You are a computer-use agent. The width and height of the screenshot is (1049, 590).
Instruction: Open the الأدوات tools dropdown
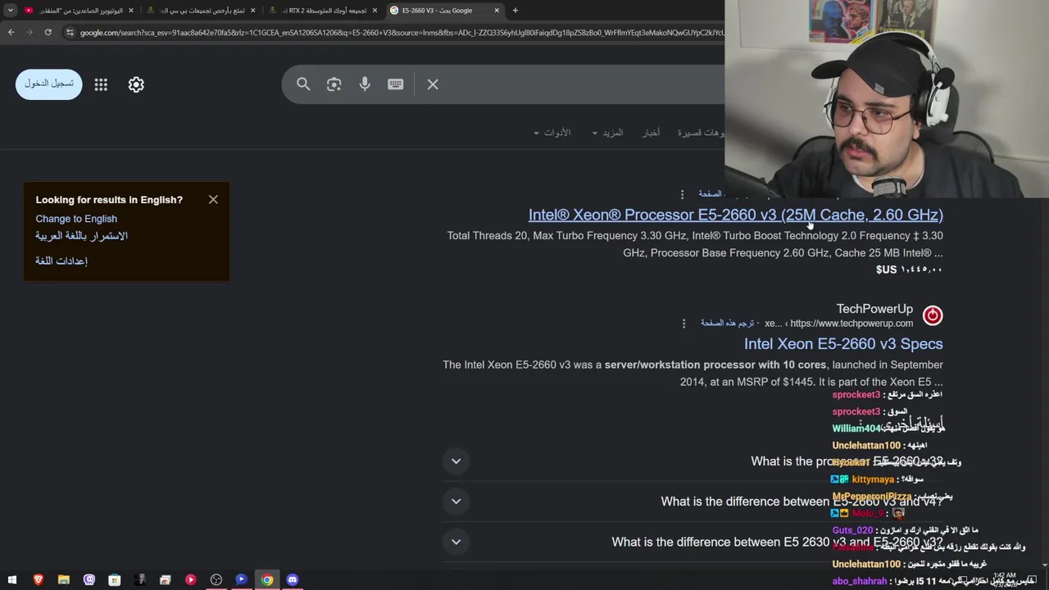click(552, 133)
